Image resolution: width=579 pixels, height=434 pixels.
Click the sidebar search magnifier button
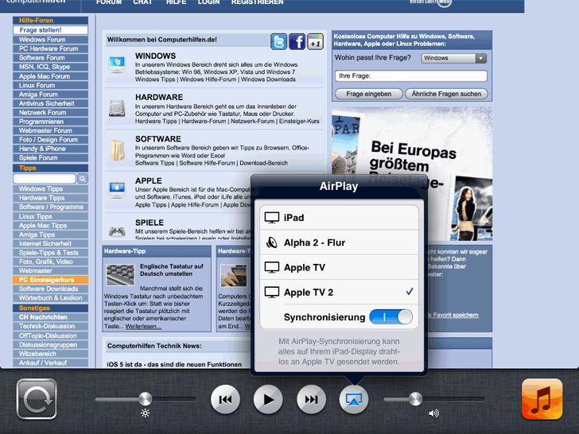[x=83, y=179]
